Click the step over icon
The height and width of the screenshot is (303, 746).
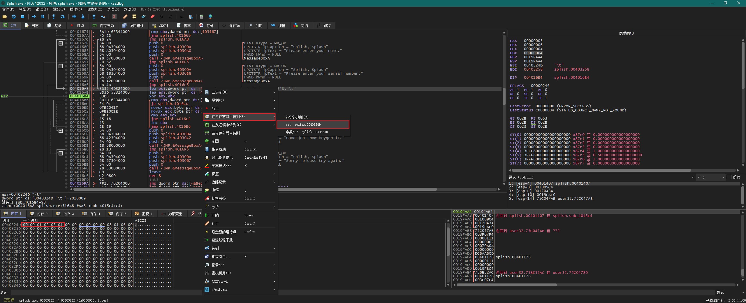tap(62, 17)
